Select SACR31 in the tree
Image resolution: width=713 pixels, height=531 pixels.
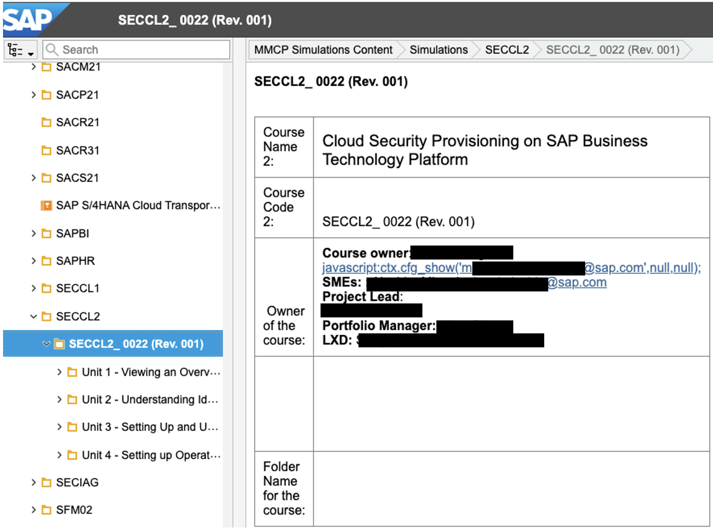click(77, 150)
